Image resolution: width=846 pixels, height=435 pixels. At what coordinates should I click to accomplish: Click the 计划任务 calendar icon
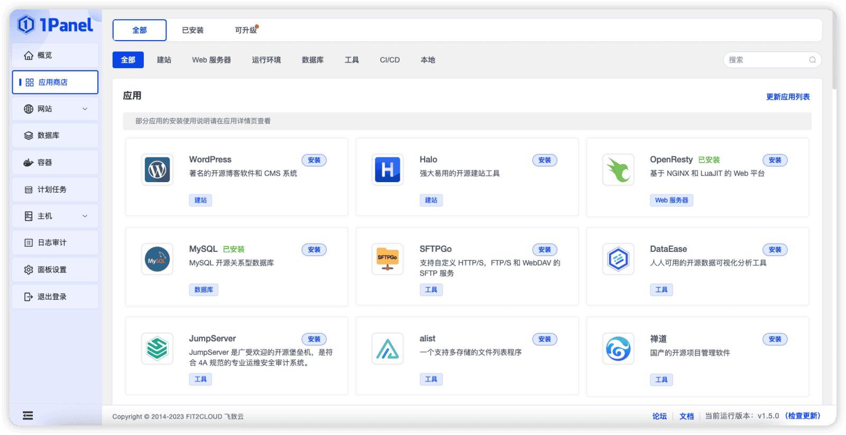(x=29, y=190)
